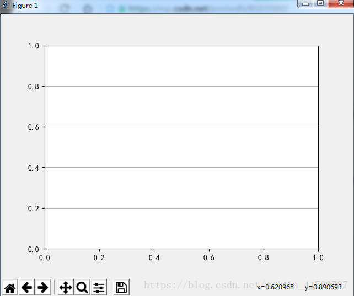
Task: Maximize the Figure 1 window
Action: coord(320,4)
